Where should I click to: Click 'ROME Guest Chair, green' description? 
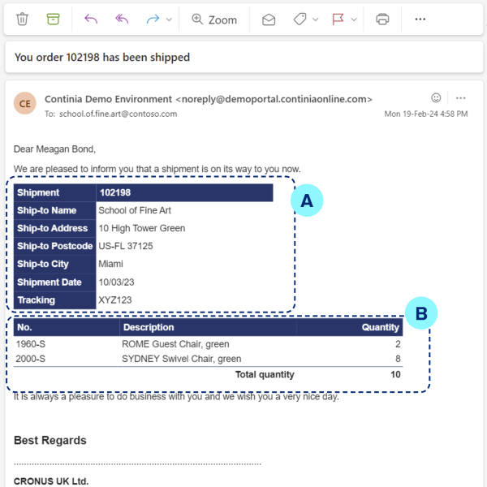pos(175,344)
